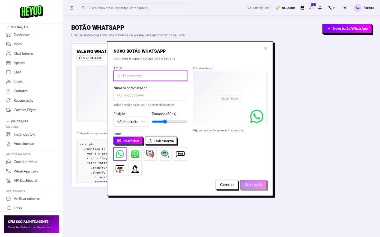Open Aurora user account menu
This screenshot has width=380, height=237.
click(x=364, y=8)
